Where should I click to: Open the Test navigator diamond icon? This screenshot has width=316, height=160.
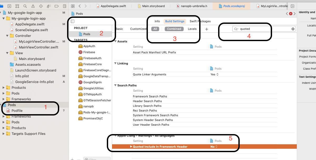41,6
